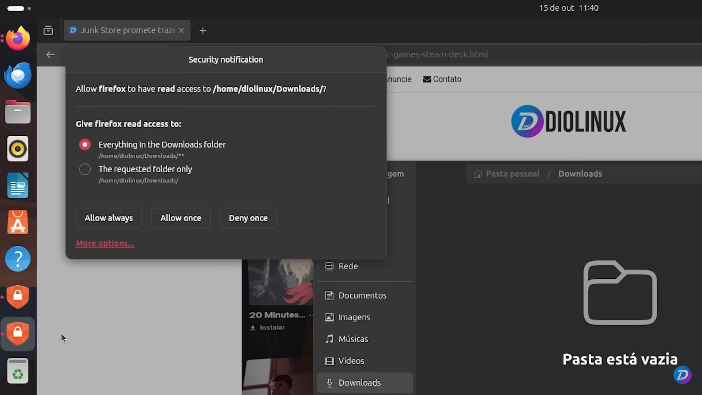Open the "More options..." link
This screenshot has height=395, width=702.
click(x=105, y=243)
